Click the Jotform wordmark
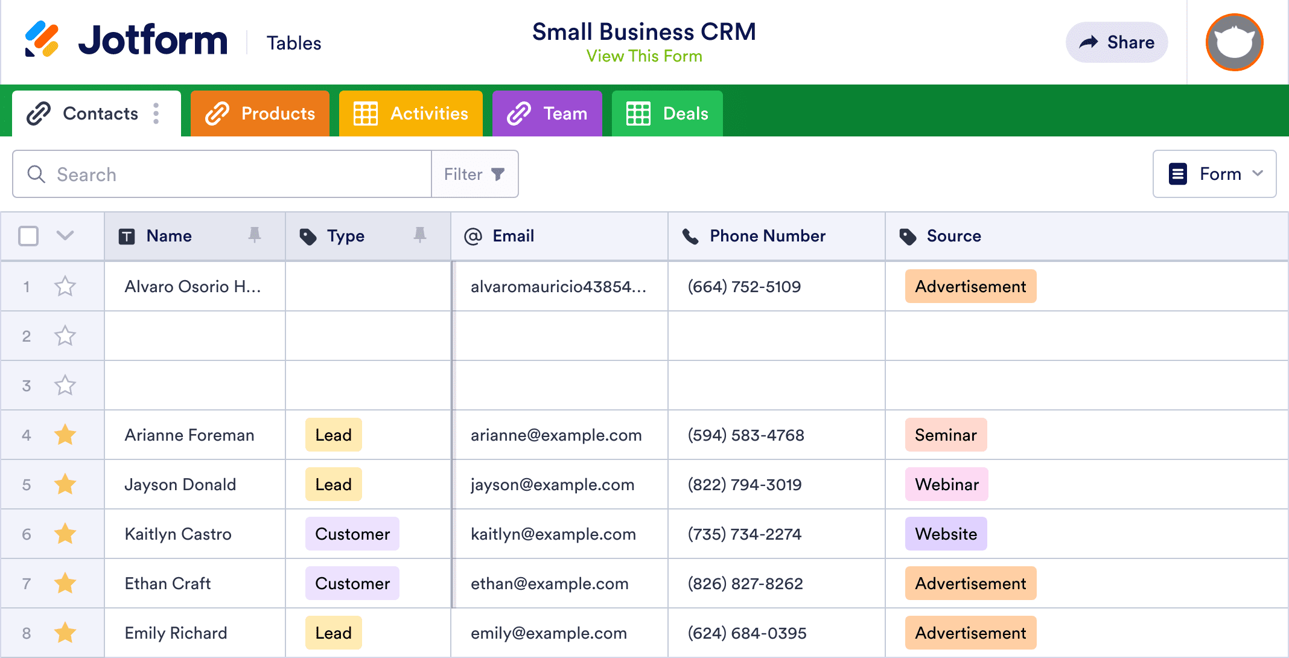The image size is (1289, 658). [153, 40]
